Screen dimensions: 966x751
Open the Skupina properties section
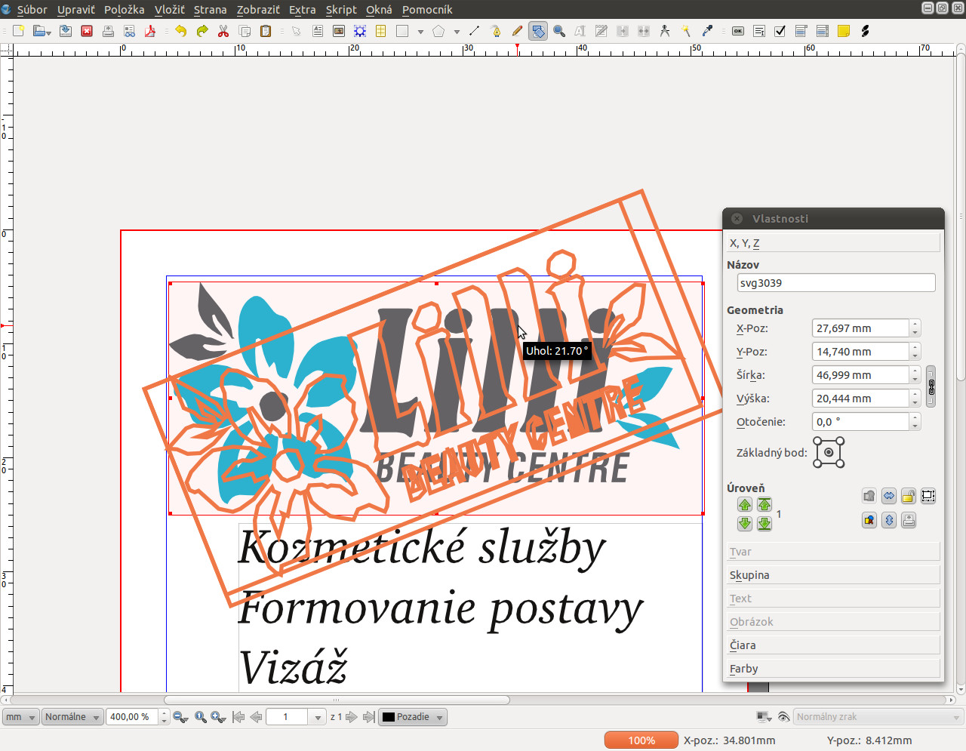coord(833,575)
